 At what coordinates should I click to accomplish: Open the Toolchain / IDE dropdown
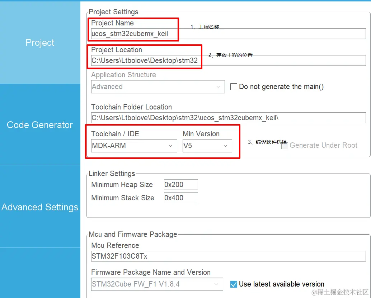(x=134, y=146)
